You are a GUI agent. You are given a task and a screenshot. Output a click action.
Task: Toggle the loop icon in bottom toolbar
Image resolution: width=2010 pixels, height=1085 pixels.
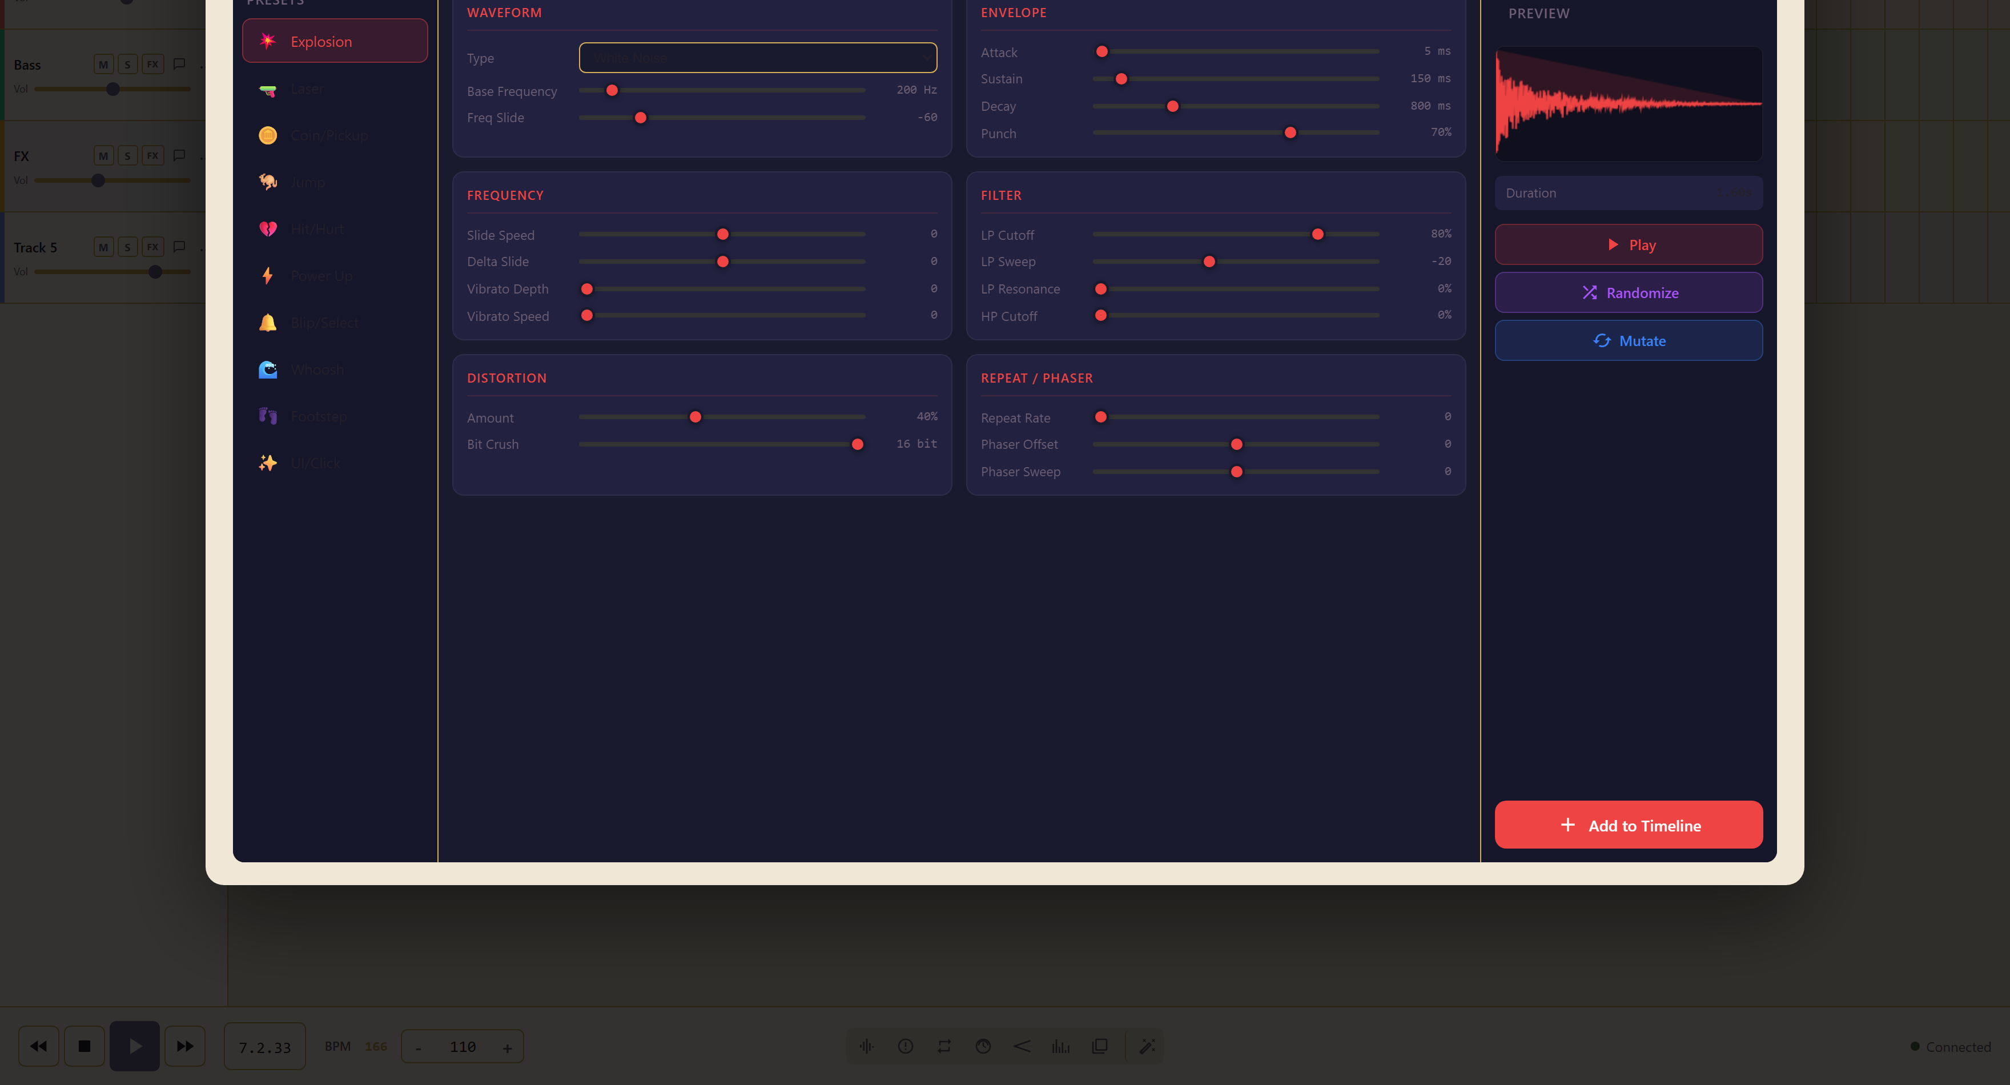944,1046
